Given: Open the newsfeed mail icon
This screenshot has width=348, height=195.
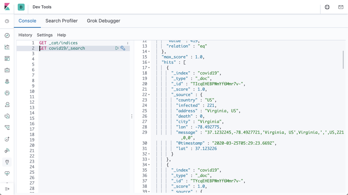Looking at the screenshot, I should (x=341, y=7).
